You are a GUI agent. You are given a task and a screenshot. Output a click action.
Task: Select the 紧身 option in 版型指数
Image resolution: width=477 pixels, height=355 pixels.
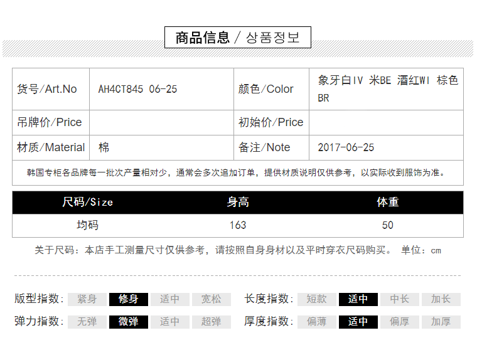pyautogui.click(x=87, y=299)
